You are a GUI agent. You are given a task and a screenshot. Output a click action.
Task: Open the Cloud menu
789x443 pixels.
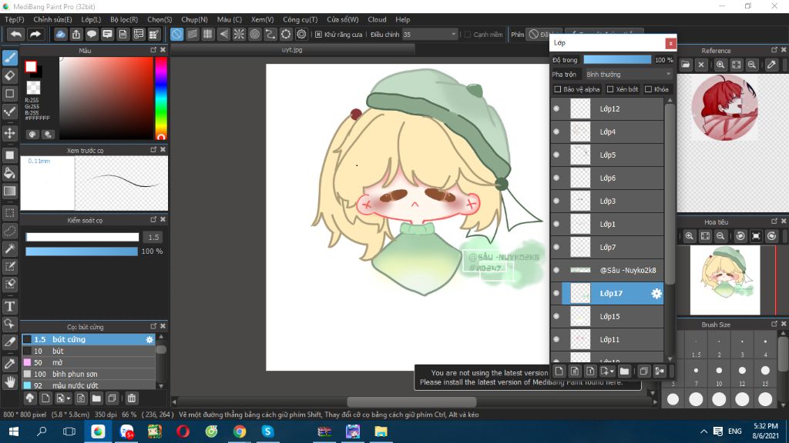[377, 19]
